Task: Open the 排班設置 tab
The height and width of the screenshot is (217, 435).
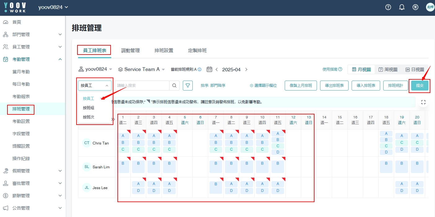Action: [164, 51]
